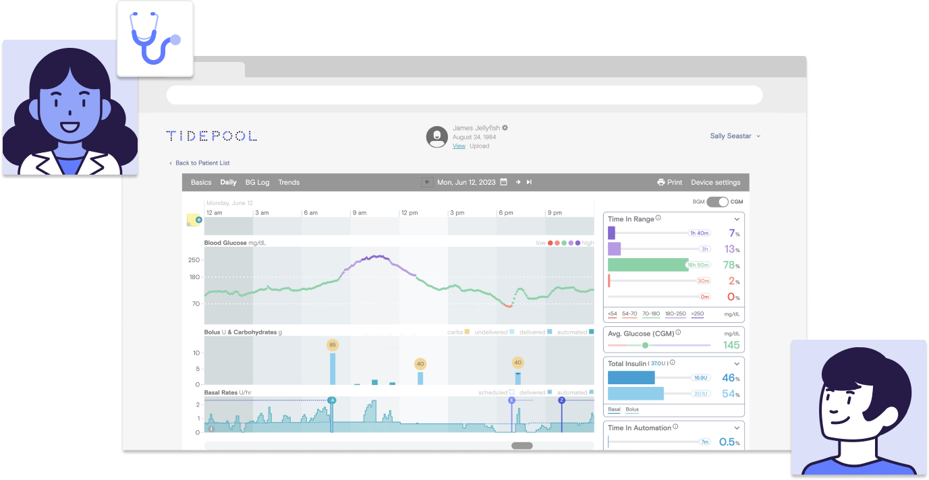Click the 'Mon, Jun 12, 2023' date text
This screenshot has width=929, height=480.
pos(466,182)
